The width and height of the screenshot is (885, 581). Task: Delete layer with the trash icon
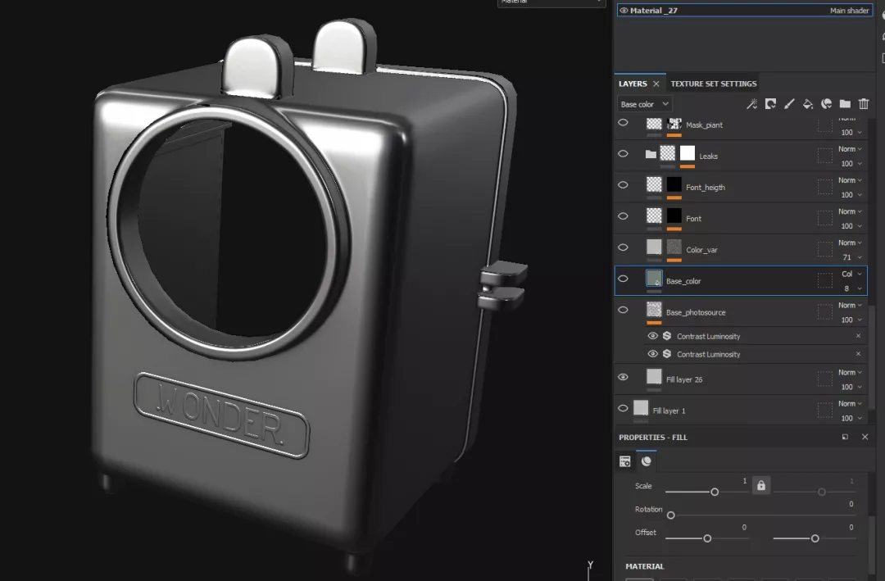[x=864, y=104]
